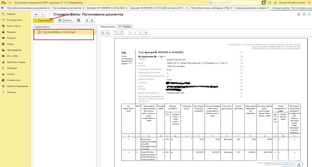This screenshot has height=167, width=312.
Task: Zoom in on the document preview
Action: 103,32
